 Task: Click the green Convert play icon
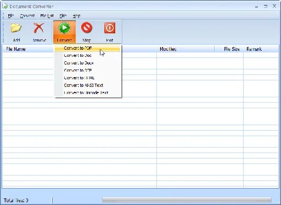[x=64, y=28]
